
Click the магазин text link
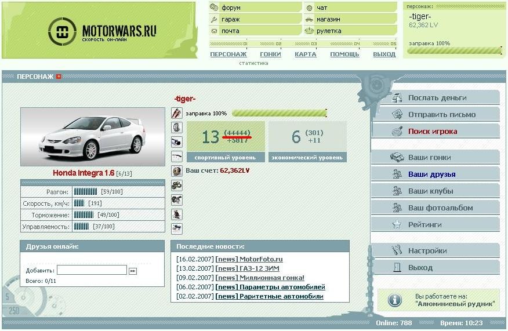tap(328, 20)
